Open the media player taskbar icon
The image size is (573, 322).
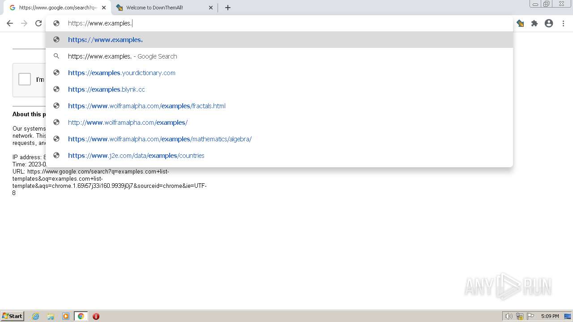click(x=66, y=316)
